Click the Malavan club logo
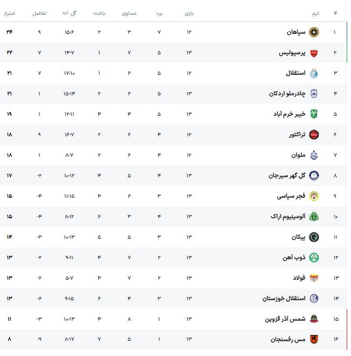 pos(314,155)
